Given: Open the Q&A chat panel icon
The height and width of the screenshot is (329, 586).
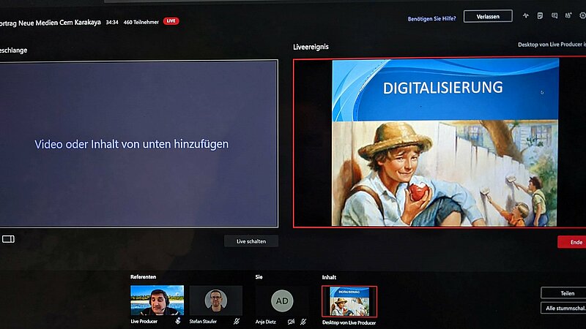Looking at the screenshot, I should point(555,15).
